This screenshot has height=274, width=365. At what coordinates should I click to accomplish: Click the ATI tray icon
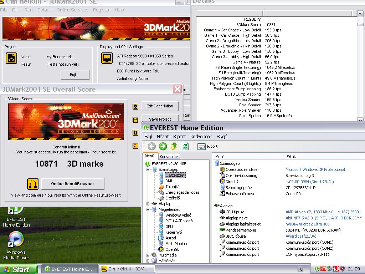pos(323,269)
